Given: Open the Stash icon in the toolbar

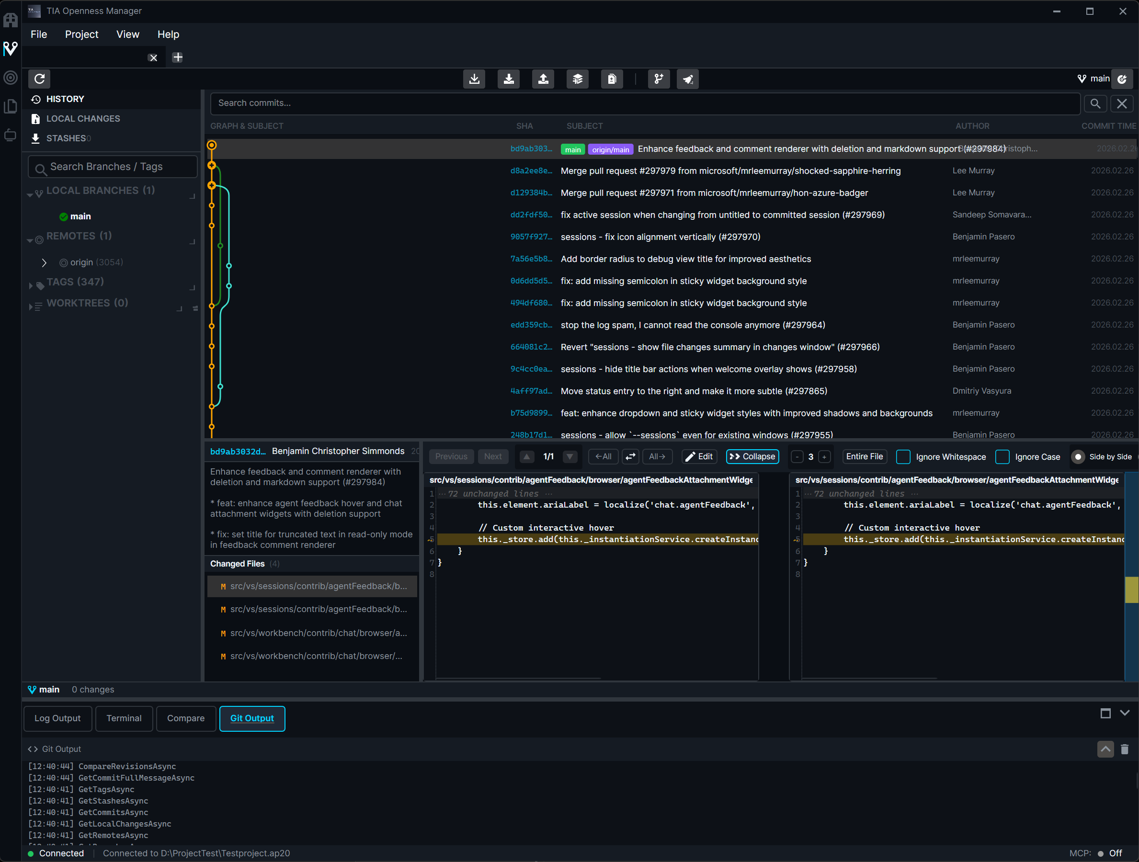Looking at the screenshot, I should pyautogui.click(x=577, y=79).
